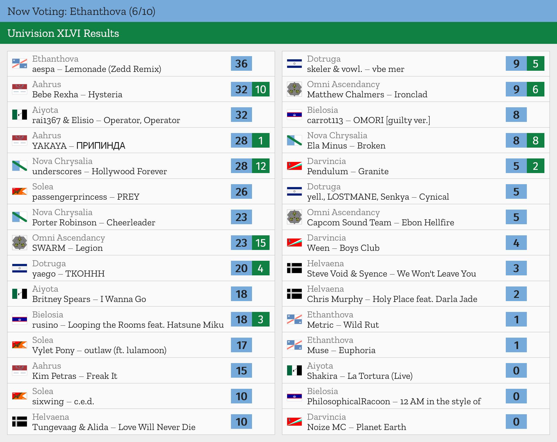The image size is (557, 442).
Task: Select "Capcom Sound Team – Ebon Hellfire"
Action: pos(381,223)
